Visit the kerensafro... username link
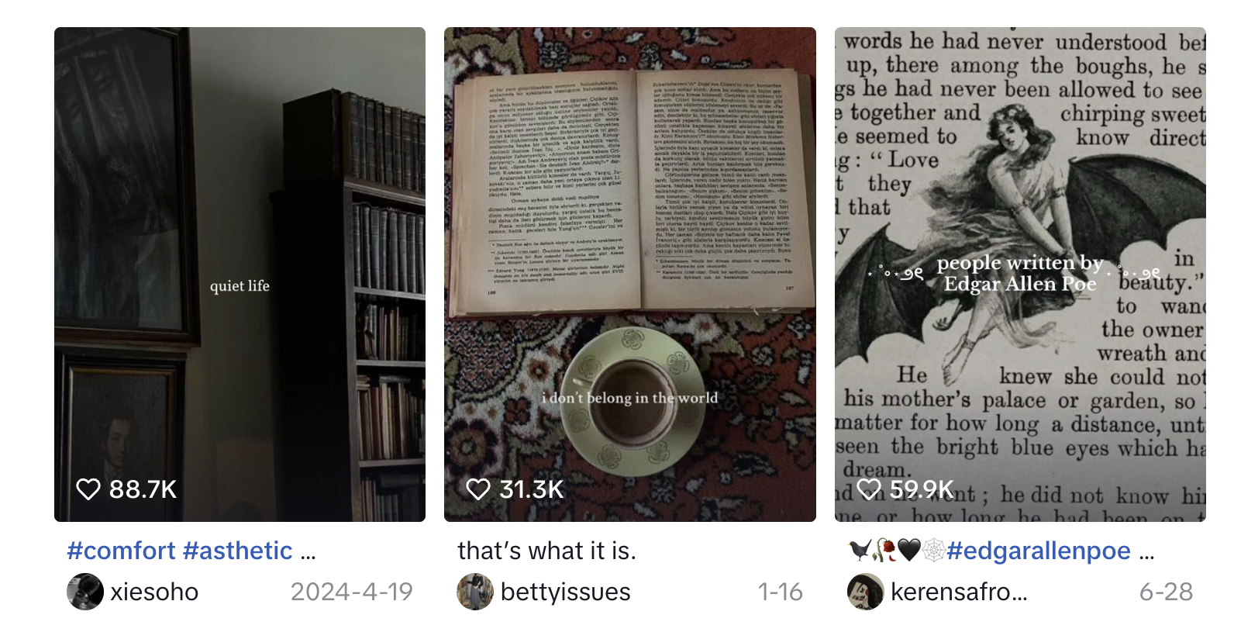Screen dimensions: 1234x639 coord(959,592)
